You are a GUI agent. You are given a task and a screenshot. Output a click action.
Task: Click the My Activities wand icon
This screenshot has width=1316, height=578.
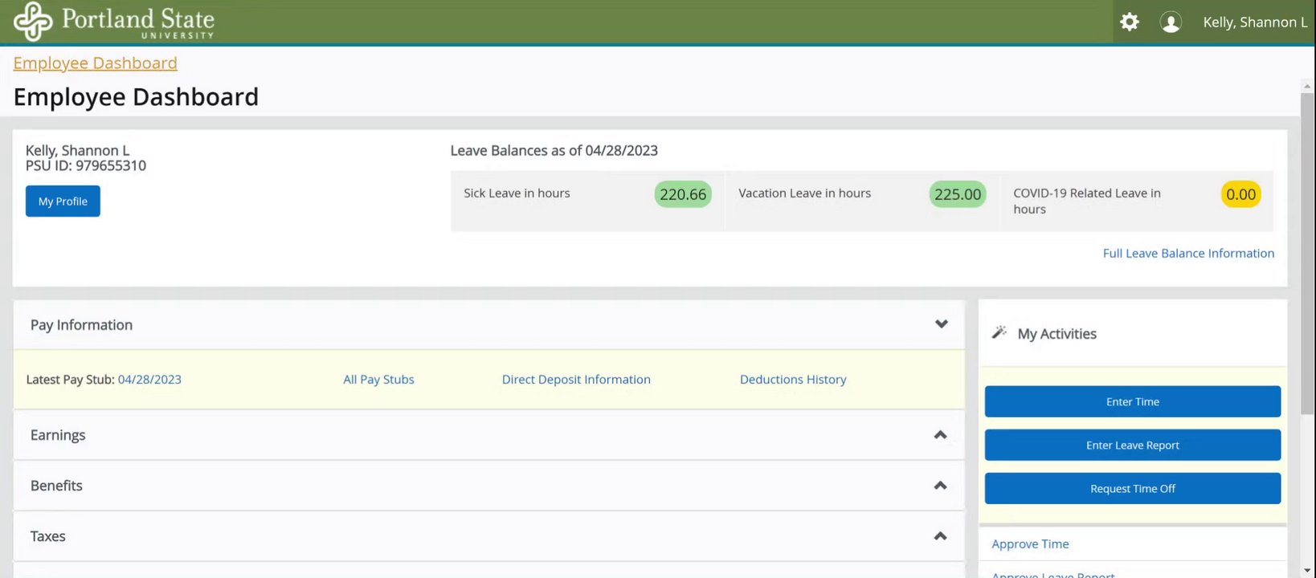999,332
